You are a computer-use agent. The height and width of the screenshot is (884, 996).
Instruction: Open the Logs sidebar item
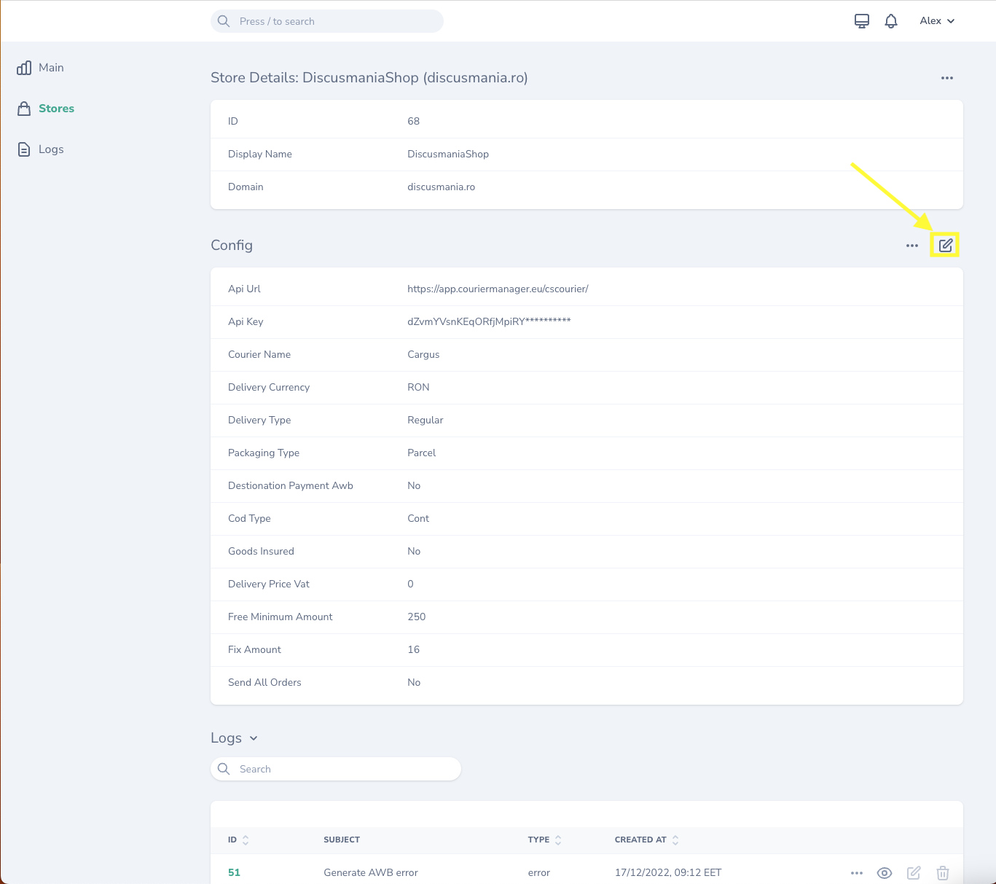(x=41, y=149)
